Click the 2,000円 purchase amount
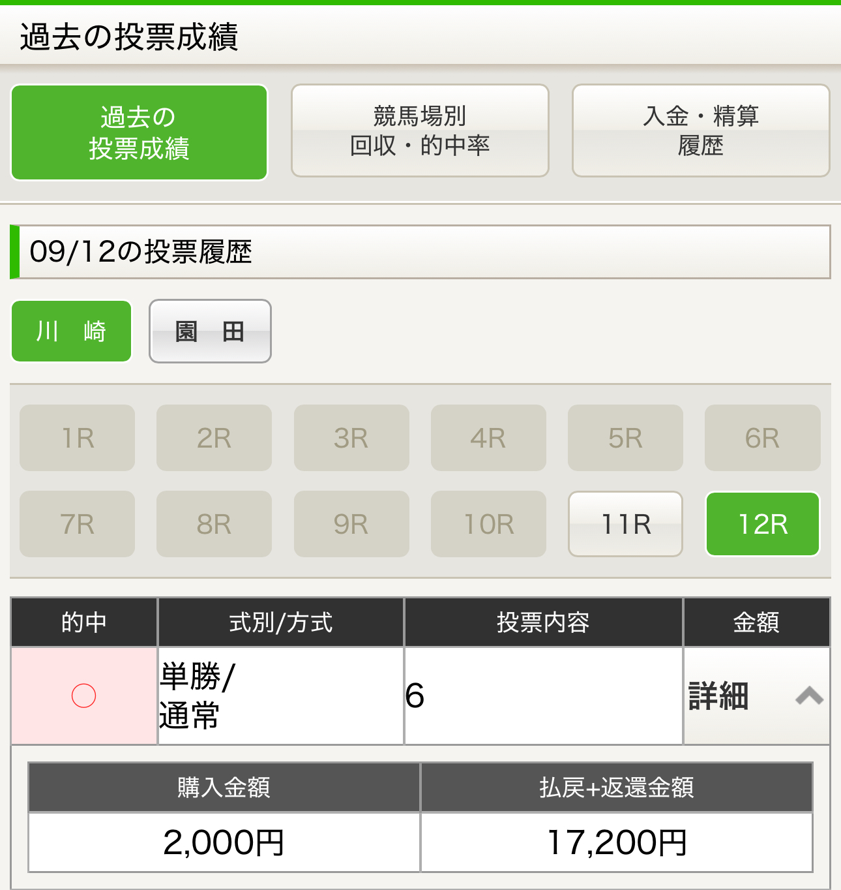Viewport: 841px width, 890px height. [224, 842]
